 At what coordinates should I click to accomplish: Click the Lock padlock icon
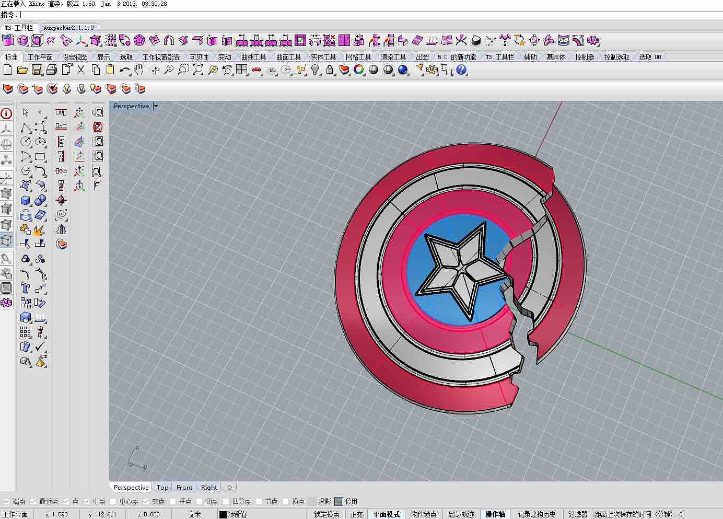click(x=330, y=70)
